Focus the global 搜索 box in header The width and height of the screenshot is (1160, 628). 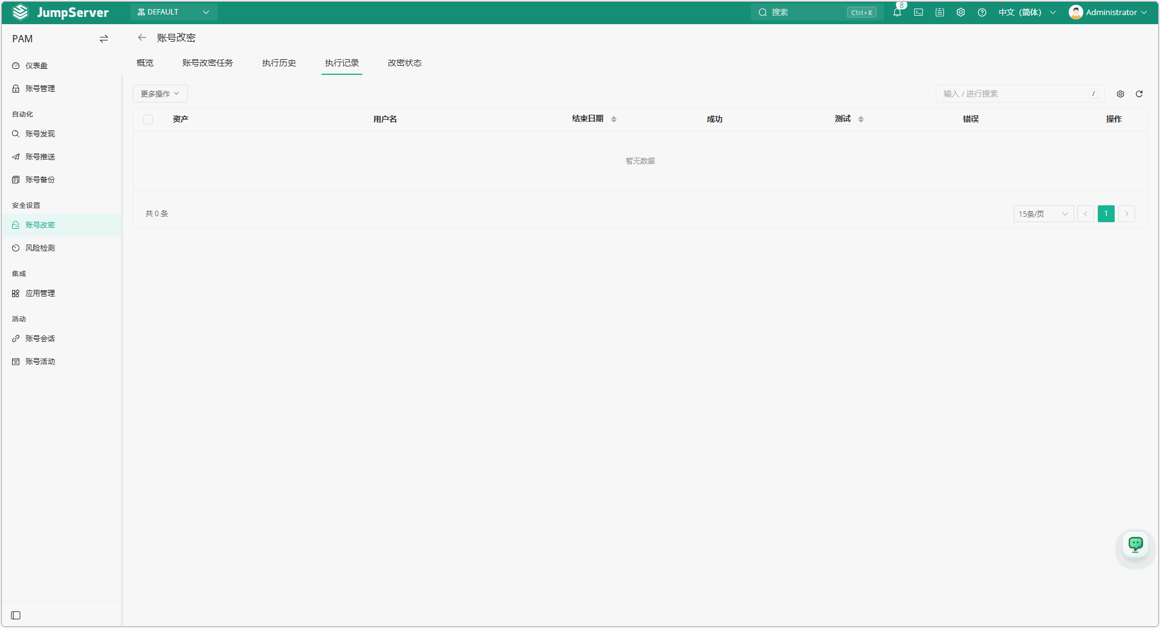click(817, 12)
